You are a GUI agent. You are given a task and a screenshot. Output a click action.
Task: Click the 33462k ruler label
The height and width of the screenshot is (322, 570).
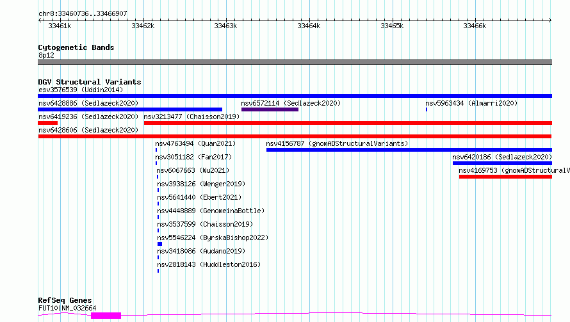143,26
